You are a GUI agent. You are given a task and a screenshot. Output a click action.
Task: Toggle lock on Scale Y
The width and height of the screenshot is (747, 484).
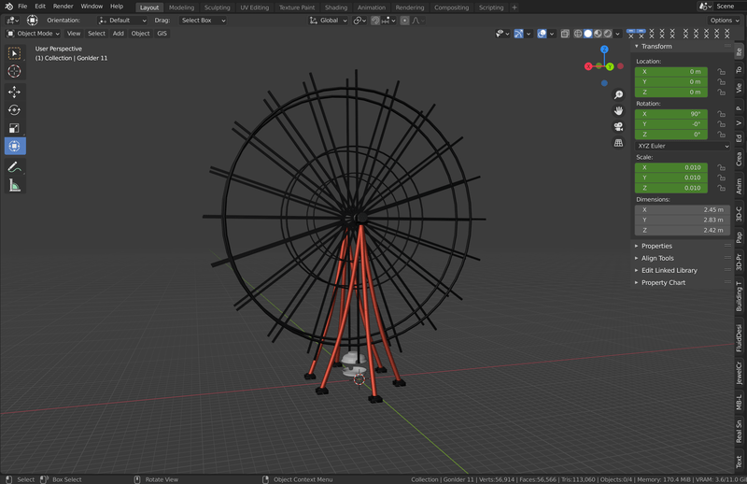click(722, 178)
